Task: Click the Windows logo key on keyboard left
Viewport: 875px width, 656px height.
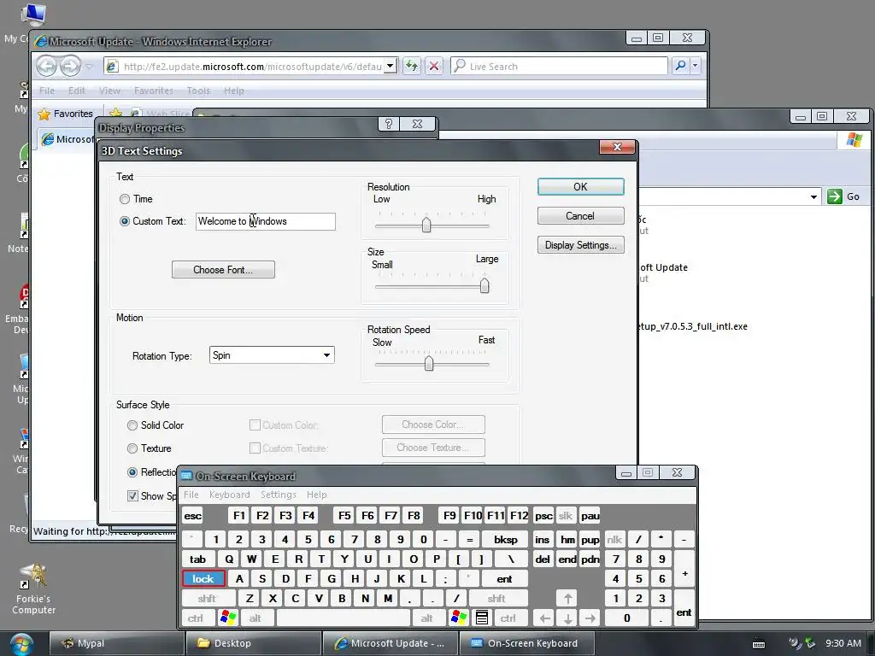Action: pyautogui.click(x=228, y=618)
